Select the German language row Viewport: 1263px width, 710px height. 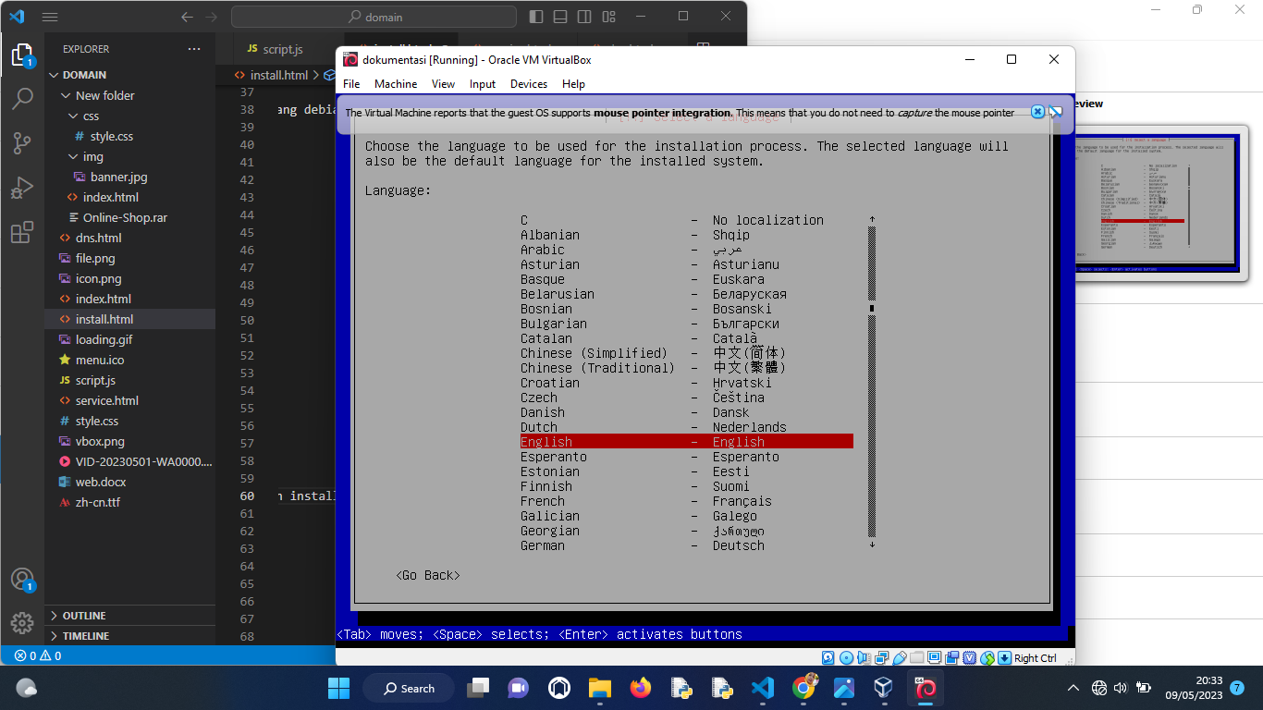tap(686, 545)
